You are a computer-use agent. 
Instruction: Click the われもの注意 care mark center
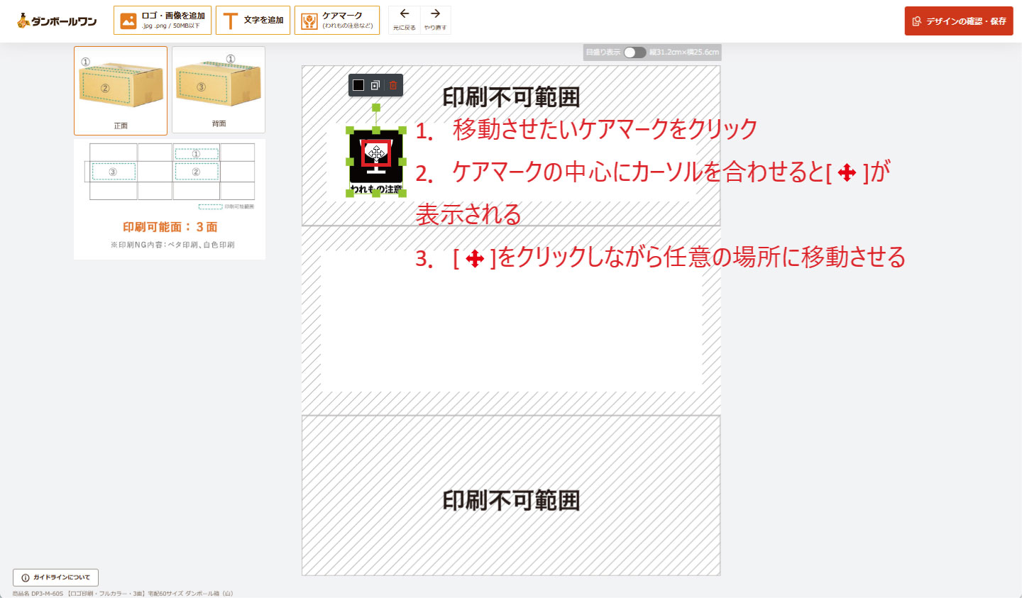pos(376,153)
